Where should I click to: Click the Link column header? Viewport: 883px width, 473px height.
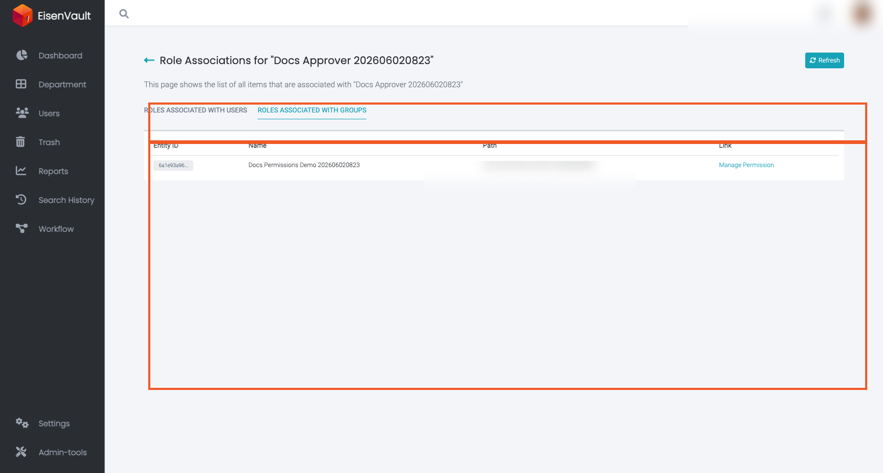coord(725,146)
